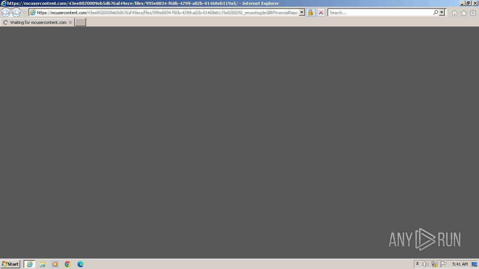This screenshot has height=269, width=479.
Task: Click Internet Explorer taskbar icon
Action: [x=30, y=264]
